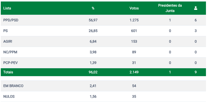Select the PPD/PSD list row
The height and width of the screenshot is (102, 208).
point(104,20)
